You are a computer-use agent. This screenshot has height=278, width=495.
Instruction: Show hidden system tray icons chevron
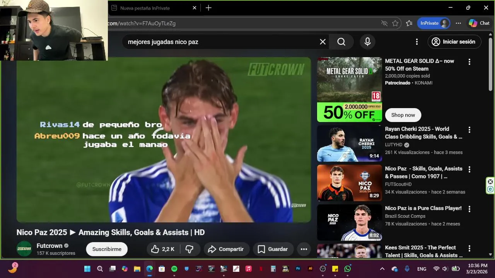(x=382, y=269)
